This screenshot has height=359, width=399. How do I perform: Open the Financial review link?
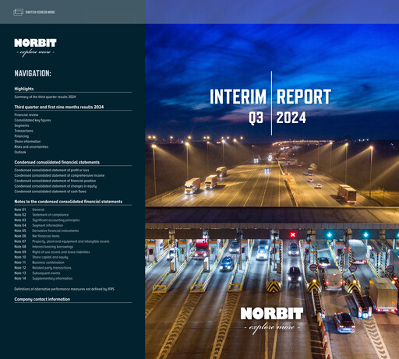[x=26, y=114]
